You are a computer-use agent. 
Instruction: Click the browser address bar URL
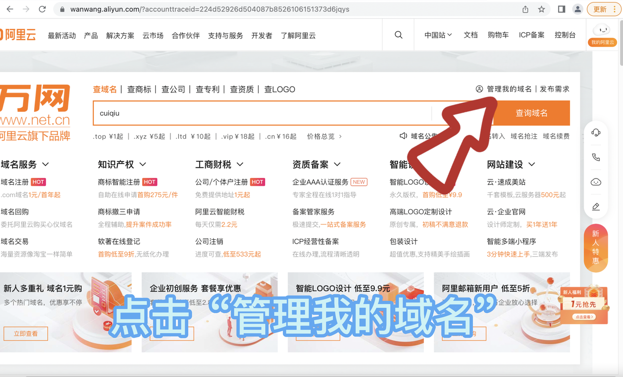pos(210,9)
